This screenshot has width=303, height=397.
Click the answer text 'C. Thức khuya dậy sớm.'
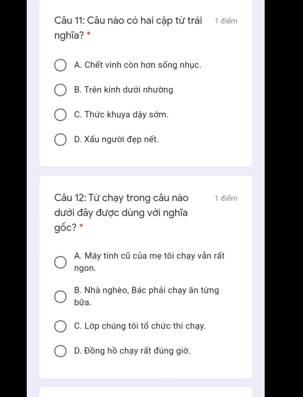(x=121, y=115)
